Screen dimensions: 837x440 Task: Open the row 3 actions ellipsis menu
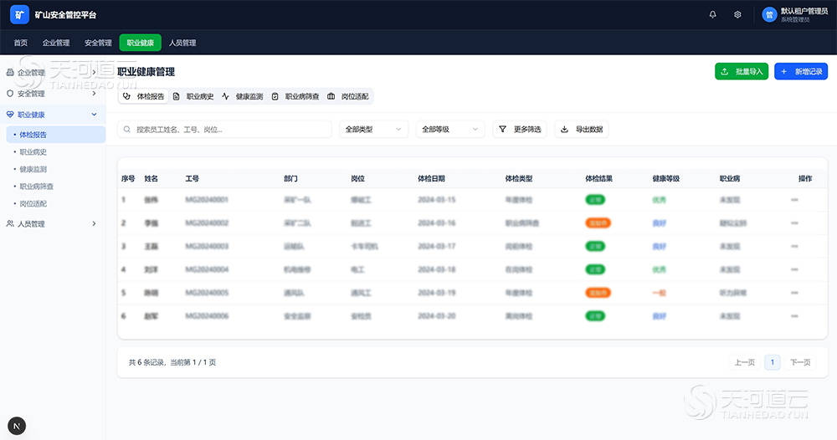pyautogui.click(x=794, y=247)
